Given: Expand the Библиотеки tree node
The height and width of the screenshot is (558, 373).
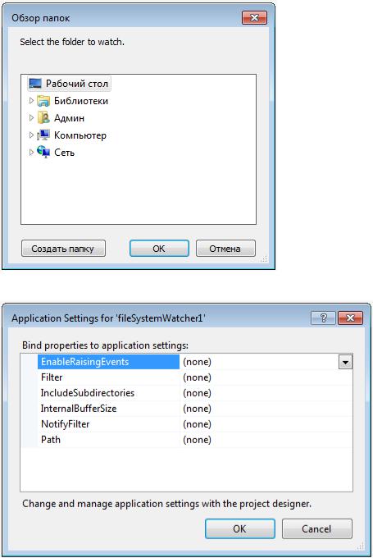Looking at the screenshot, I should 31,101.
